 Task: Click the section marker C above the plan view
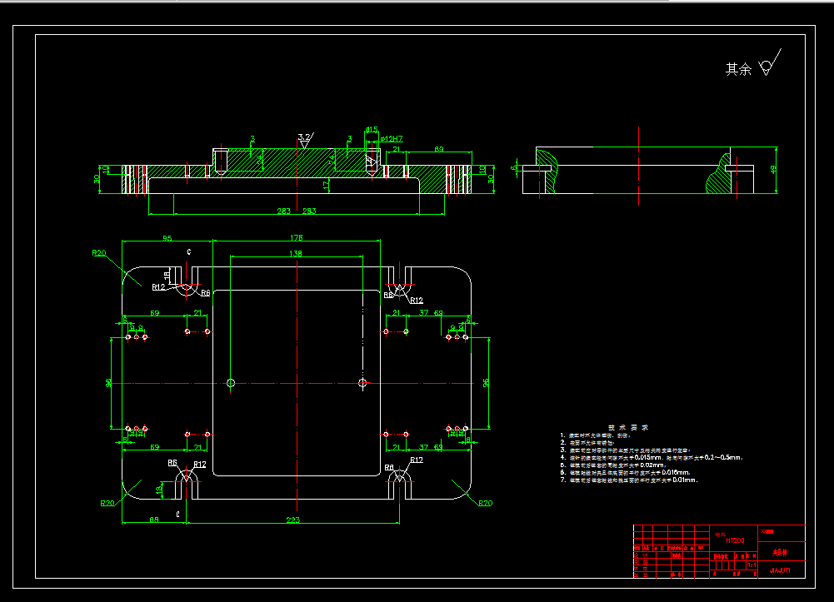(x=189, y=251)
